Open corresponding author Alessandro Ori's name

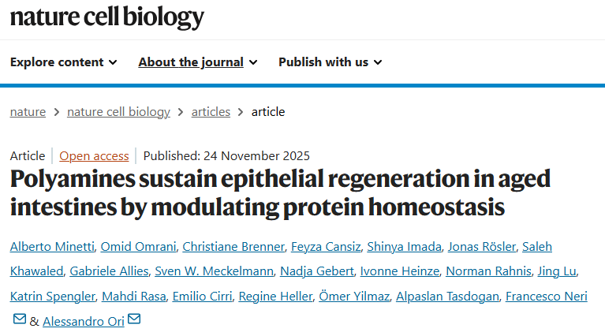83,321
